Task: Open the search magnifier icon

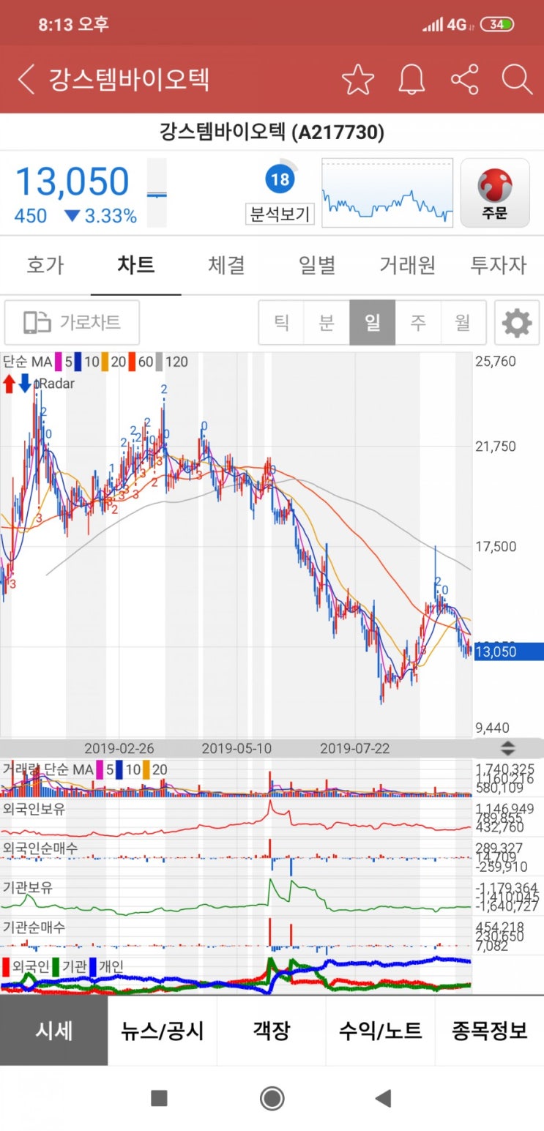Action: (x=517, y=79)
